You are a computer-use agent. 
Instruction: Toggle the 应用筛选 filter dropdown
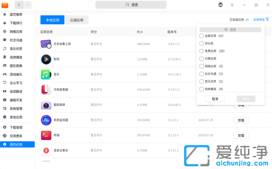point(261,19)
